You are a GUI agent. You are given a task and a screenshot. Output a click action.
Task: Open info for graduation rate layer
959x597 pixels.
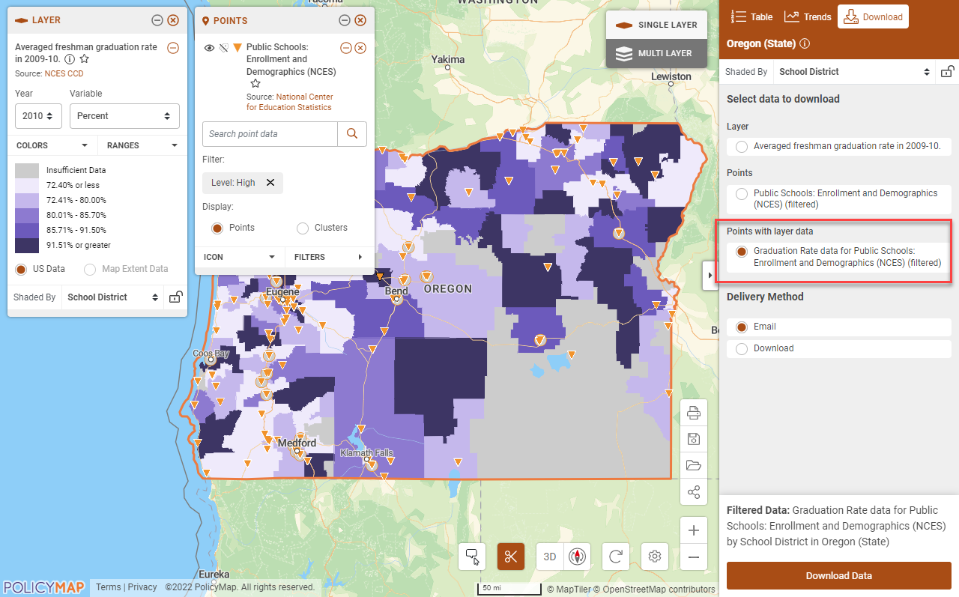70,58
